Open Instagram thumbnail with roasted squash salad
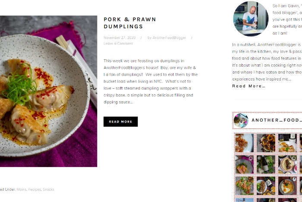This screenshot has width=302, height=202. (266, 143)
